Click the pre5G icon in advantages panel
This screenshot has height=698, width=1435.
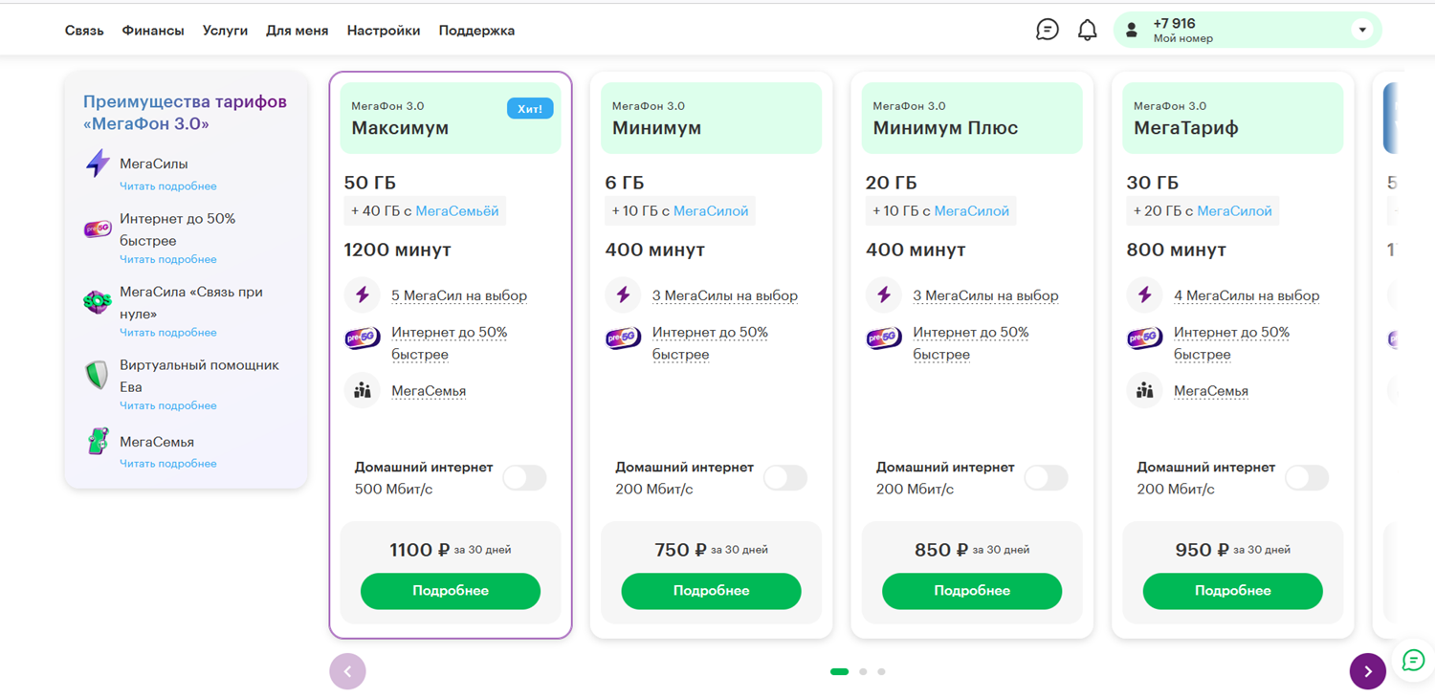click(98, 229)
